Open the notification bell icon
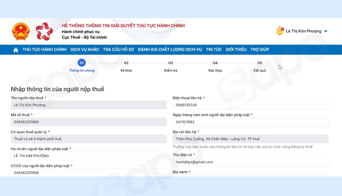Screen dimensions: 342x196 [280, 31]
